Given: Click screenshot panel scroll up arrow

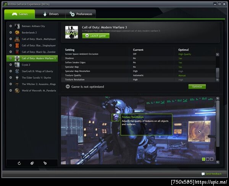Looking at the screenshot, I should click(x=218, y=98).
